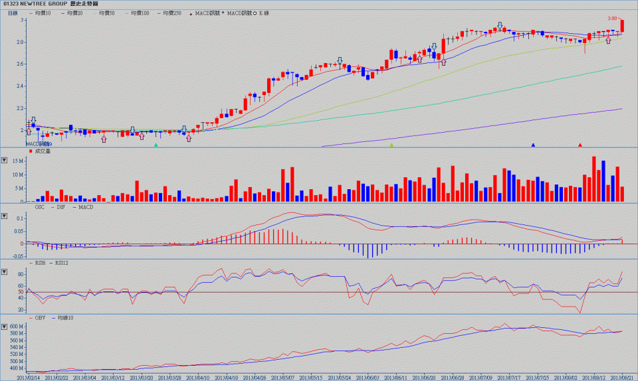This screenshot has width=638, height=381.
Task: Open the MACD panel dropdown arrow
Action: click(5, 216)
